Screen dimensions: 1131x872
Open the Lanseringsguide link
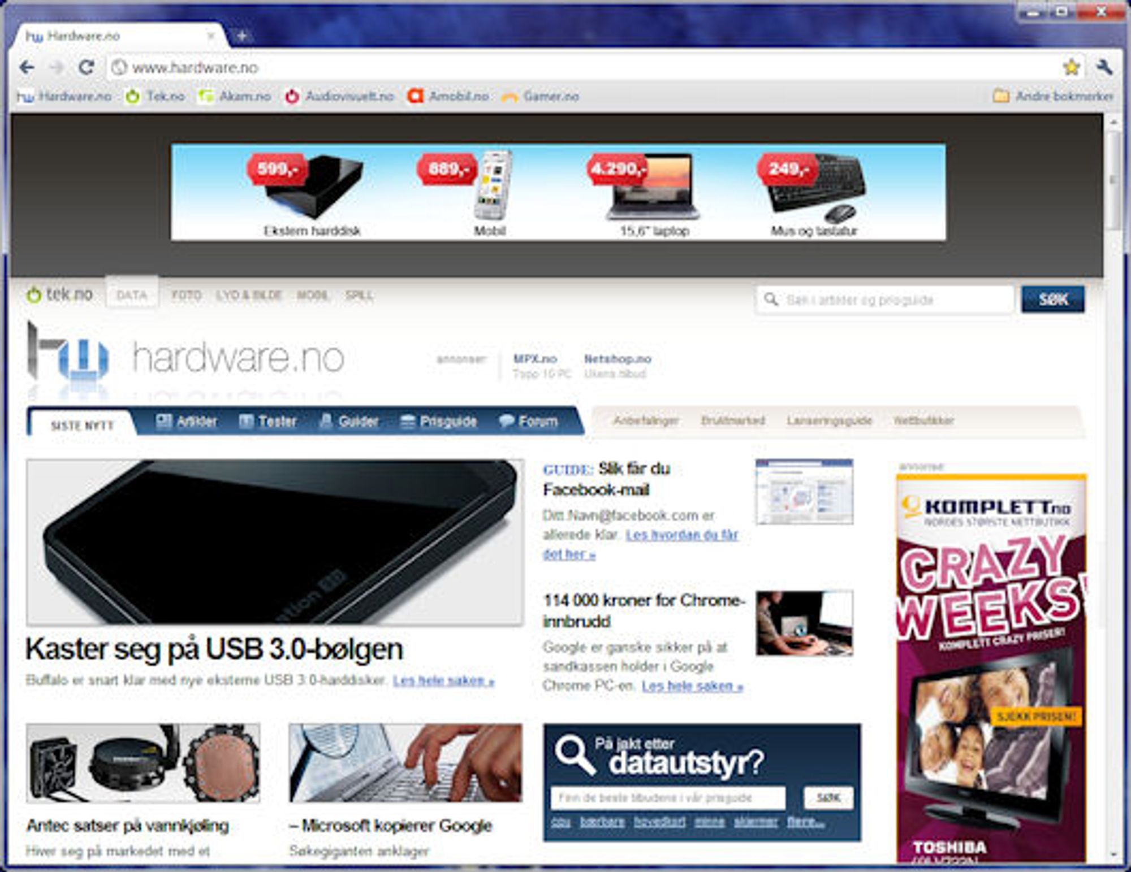tap(829, 421)
